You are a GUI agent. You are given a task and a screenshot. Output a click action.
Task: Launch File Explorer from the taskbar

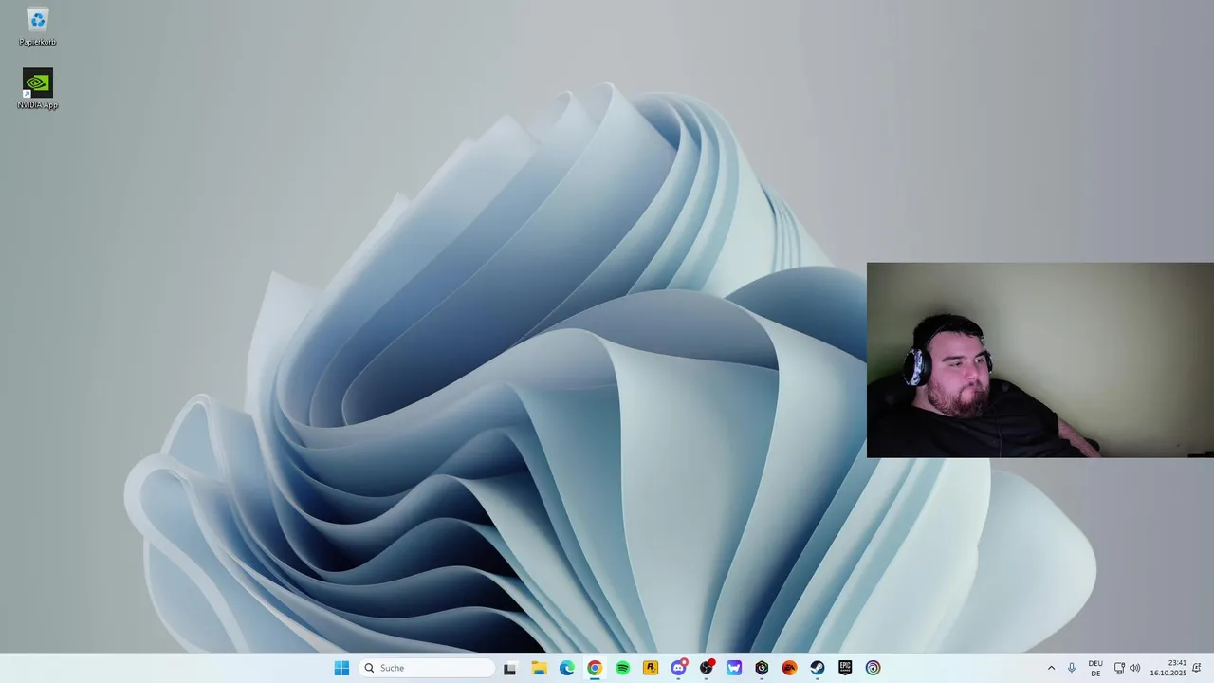tap(539, 668)
